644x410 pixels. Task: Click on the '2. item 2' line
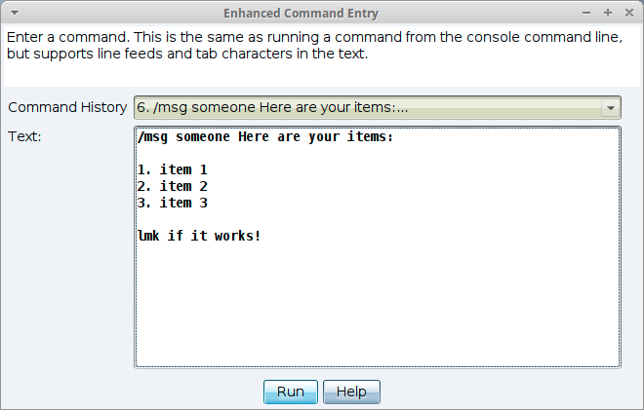(x=173, y=186)
